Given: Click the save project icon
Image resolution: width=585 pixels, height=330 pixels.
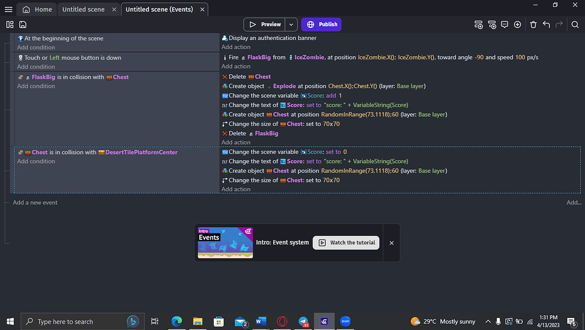Looking at the screenshot, I should click(x=23, y=25).
